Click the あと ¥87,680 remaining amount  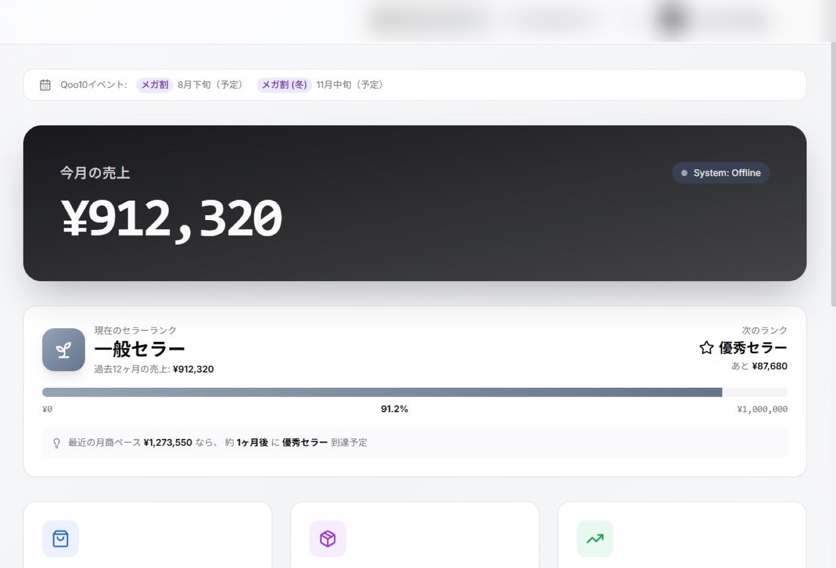coord(759,366)
